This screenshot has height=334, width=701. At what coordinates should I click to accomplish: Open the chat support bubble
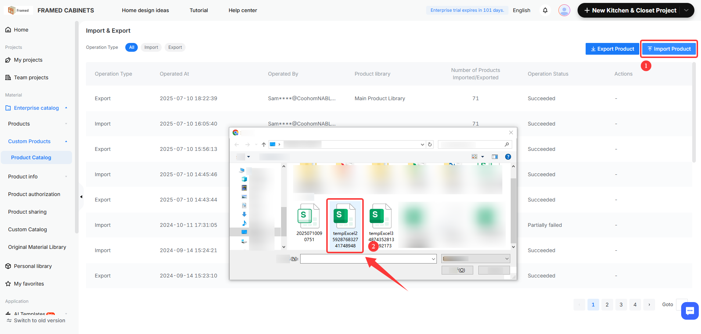pyautogui.click(x=690, y=311)
